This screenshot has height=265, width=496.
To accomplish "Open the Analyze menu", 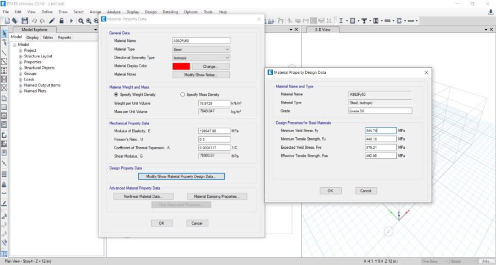I will click(x=114, y=12).
